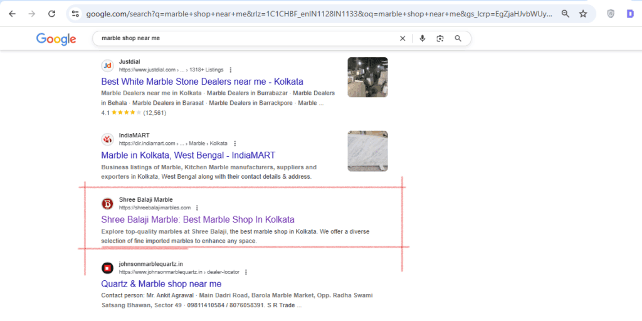Screen dimensions: 642x321
Task: Click the forward navigation arrow
Action: tap(32, 13)
